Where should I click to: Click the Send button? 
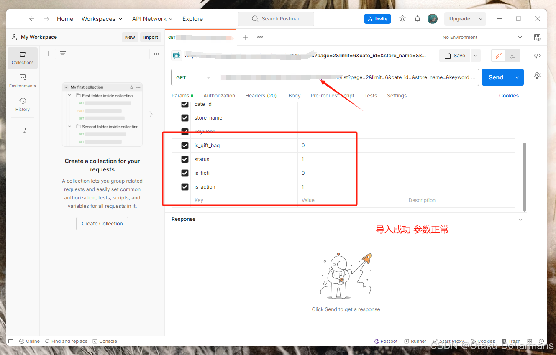click(x=496, y=77)
